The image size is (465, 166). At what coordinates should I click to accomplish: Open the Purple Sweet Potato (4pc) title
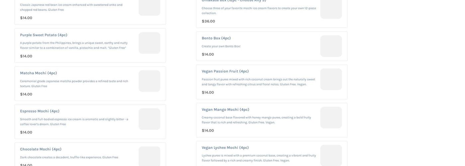[x=44, y=35]
